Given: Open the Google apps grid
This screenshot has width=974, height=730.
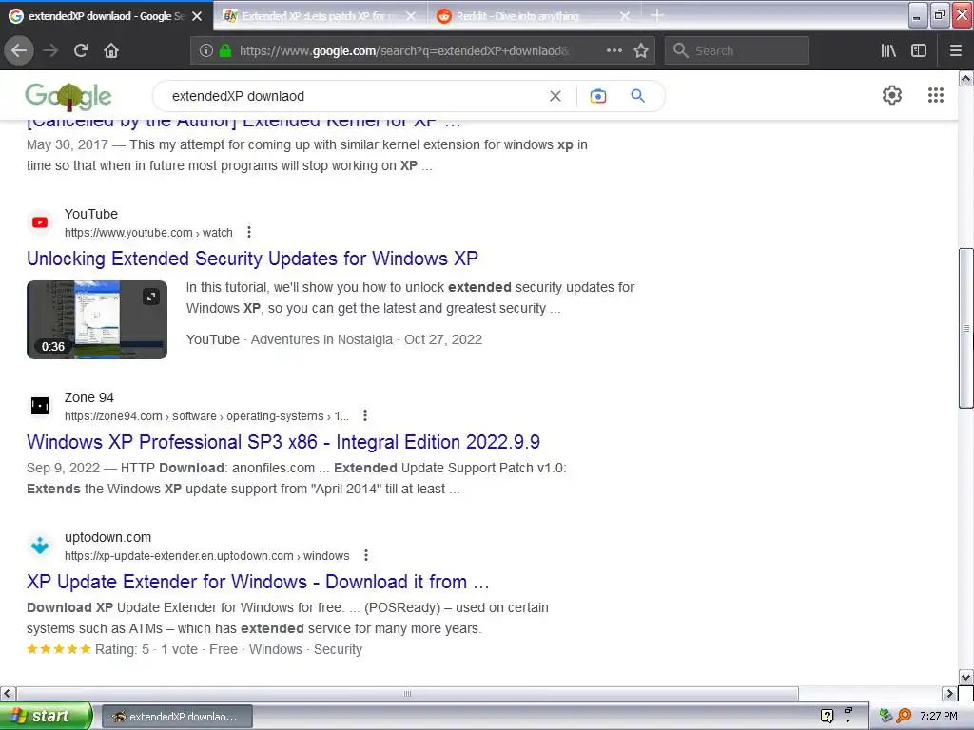Looking at the screenshot, I should pyautogui.click(x=936, y=95).
